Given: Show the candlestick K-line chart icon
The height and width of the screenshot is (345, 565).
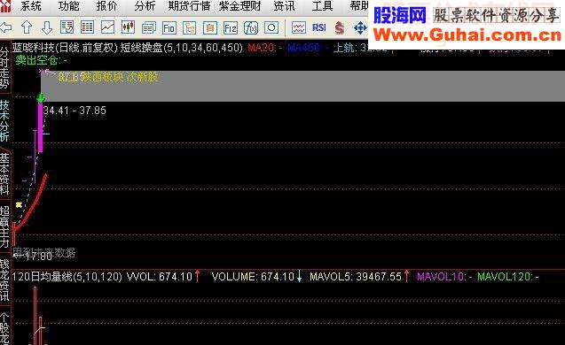Looking at the screenshot, I should [x=128, y=27].
